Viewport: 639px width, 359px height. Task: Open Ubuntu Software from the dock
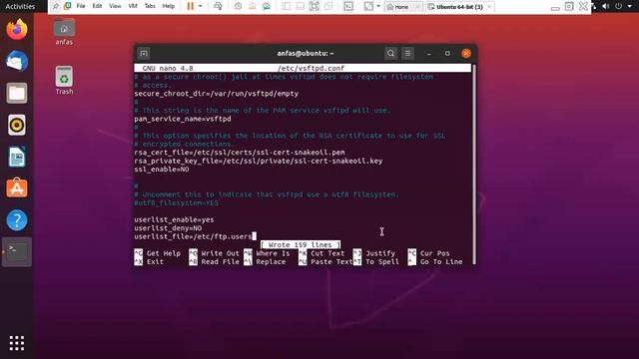(17, 188)
